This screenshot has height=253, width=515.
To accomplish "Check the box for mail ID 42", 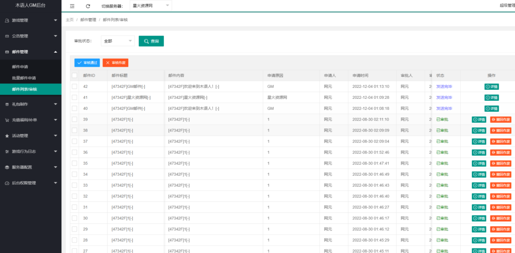I will pyautogui.click(x=74, y=86).
